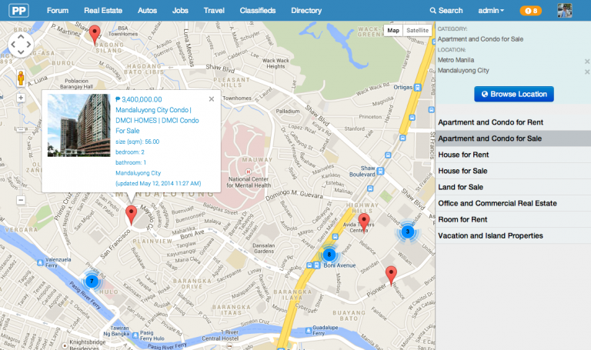This screenshot has height=350, width=591.
Task: Click the Search magnifier link
Action: (446, 11)
